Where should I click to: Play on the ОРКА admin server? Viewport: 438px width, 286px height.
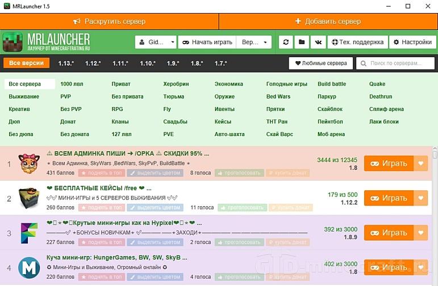pyautogui.click(x=389, y=164)
